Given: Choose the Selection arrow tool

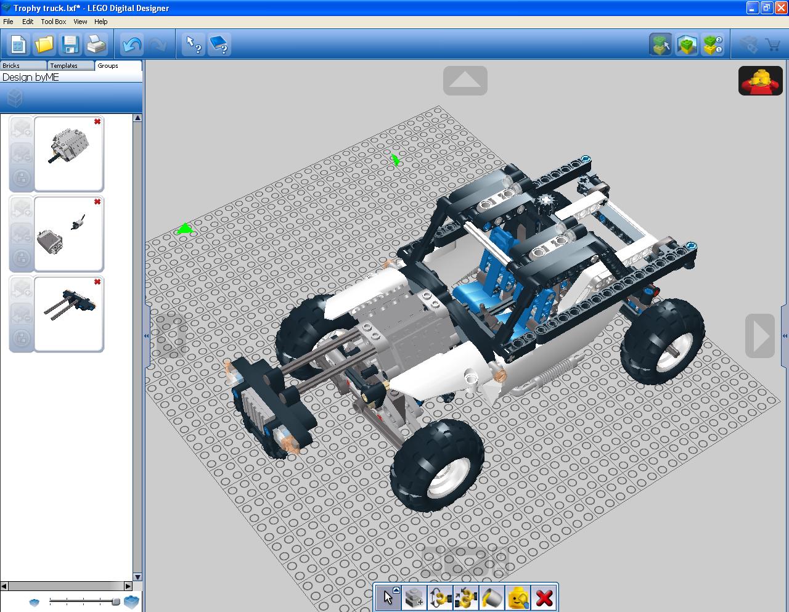Looking at the screenshot, I should click(388, 597).
